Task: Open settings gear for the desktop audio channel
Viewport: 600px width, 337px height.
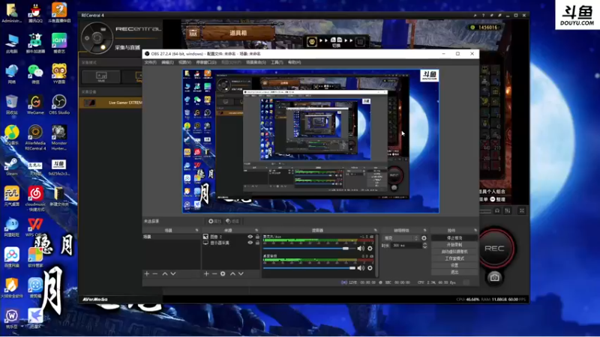Action: (370, 268)
